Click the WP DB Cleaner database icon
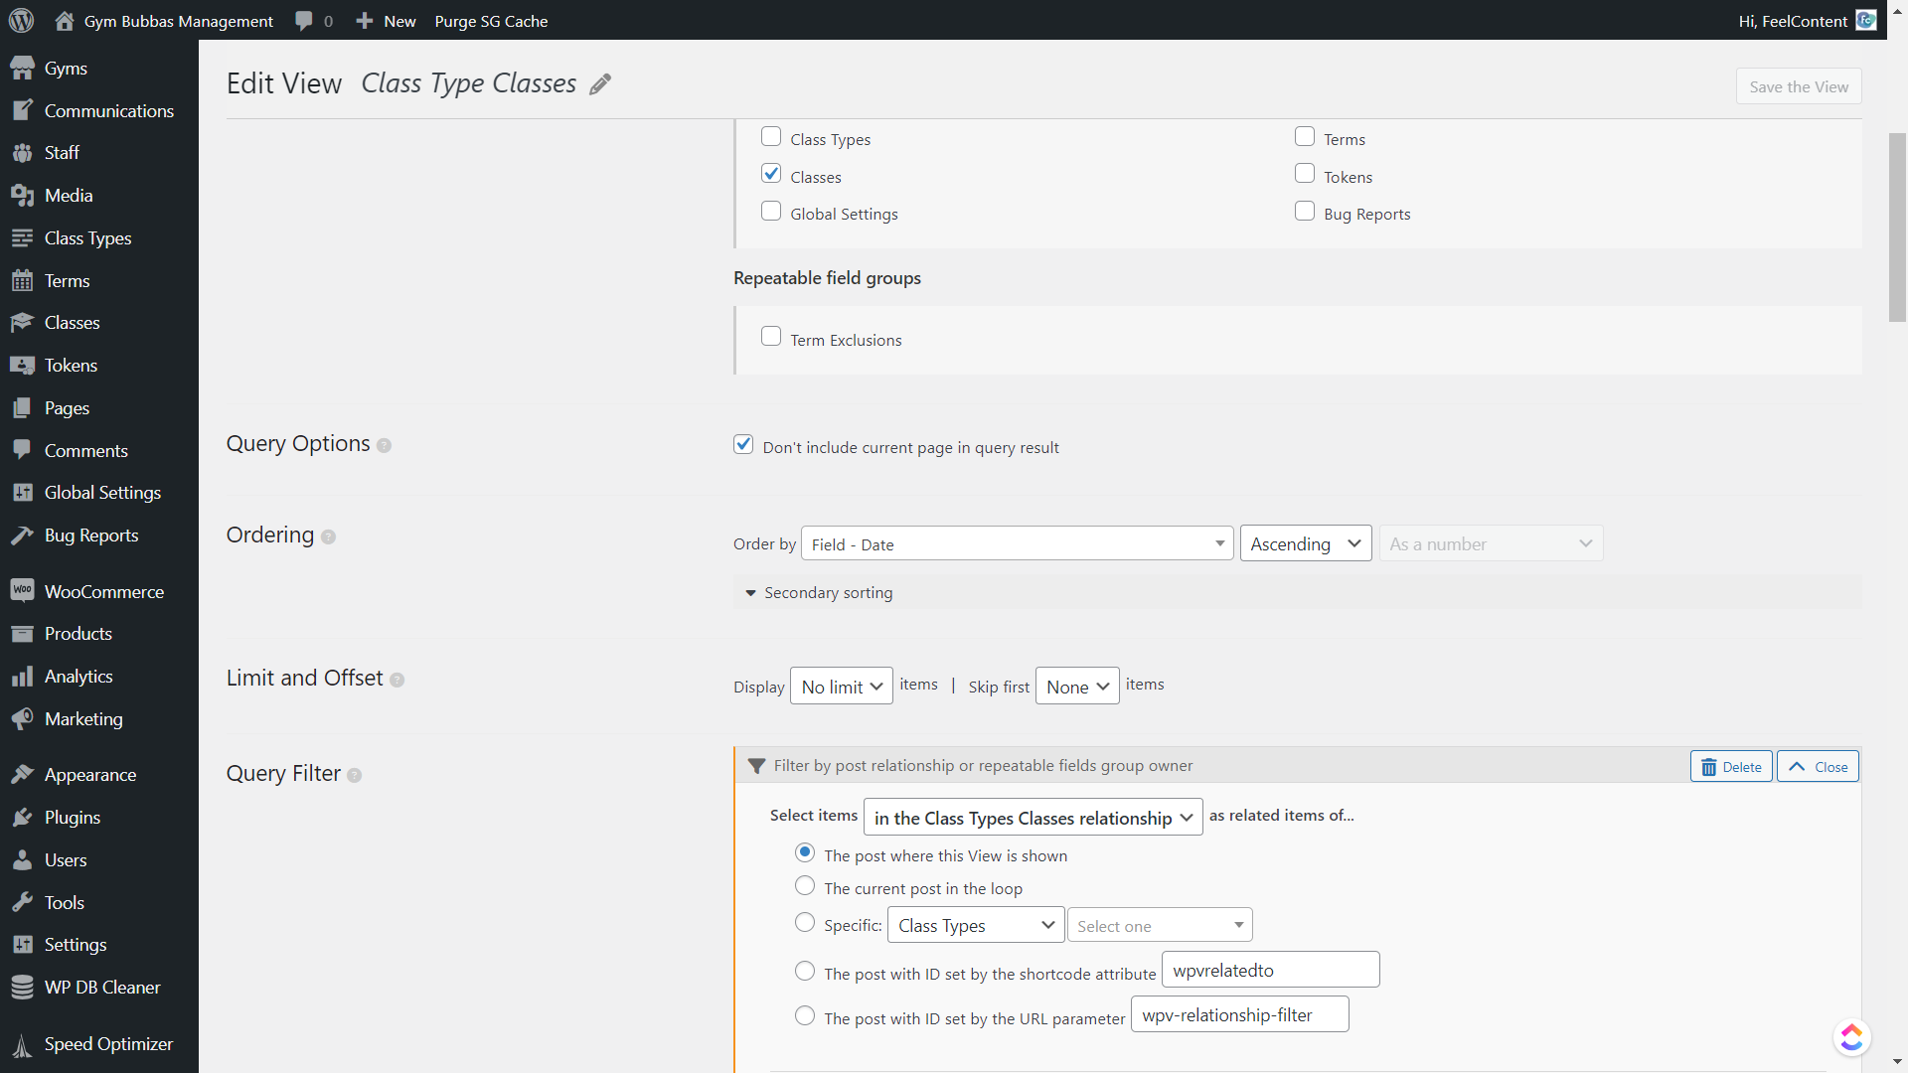Image resolution: width=1908 pixels, height=1073 pixels. [22, 988]
